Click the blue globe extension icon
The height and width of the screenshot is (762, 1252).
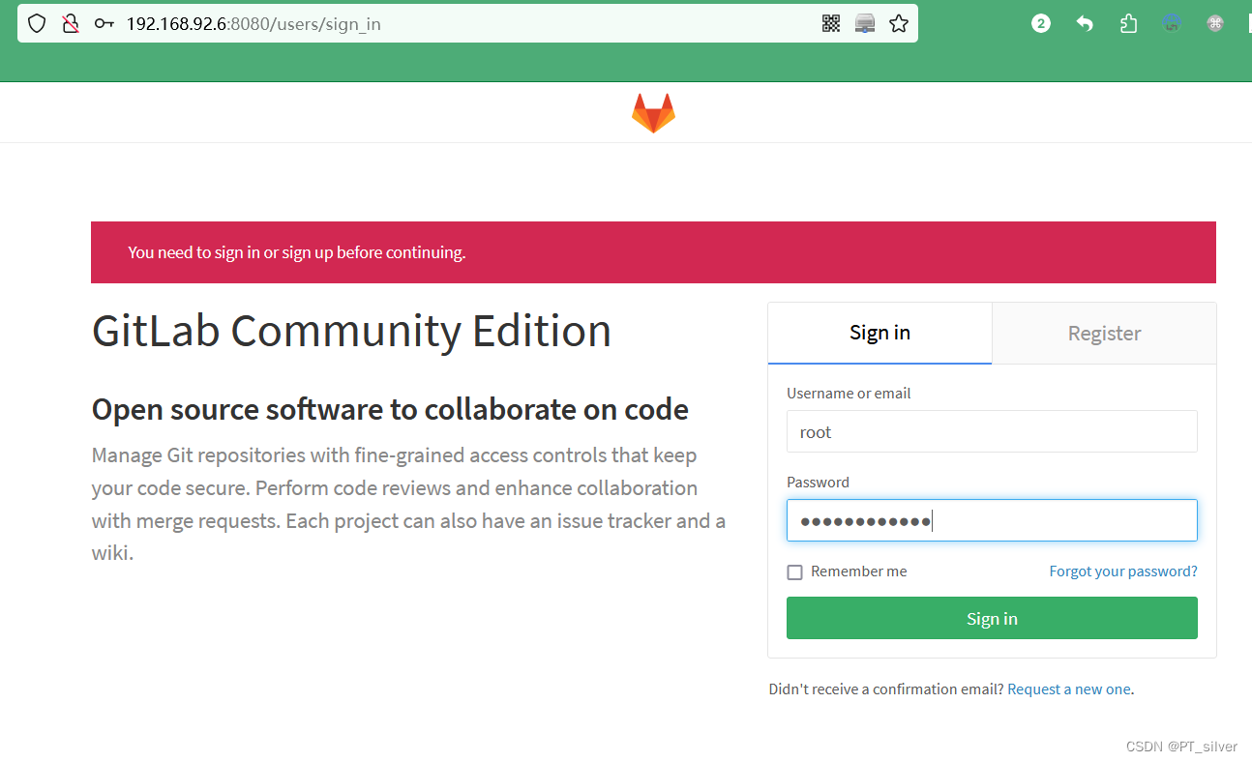[x=1172, y=23]
